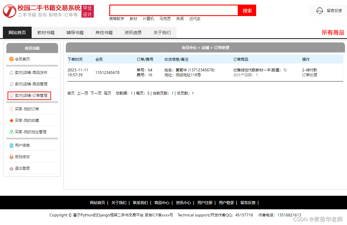Switch to the 资讯信息 navigation tab
The height and width of the screenshot is (225, 347).
click(x=133, y=32)
